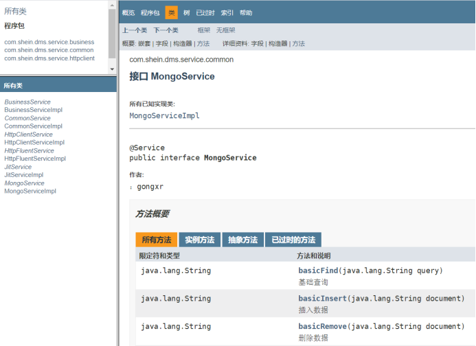Open the 帮助 help page

245,13
